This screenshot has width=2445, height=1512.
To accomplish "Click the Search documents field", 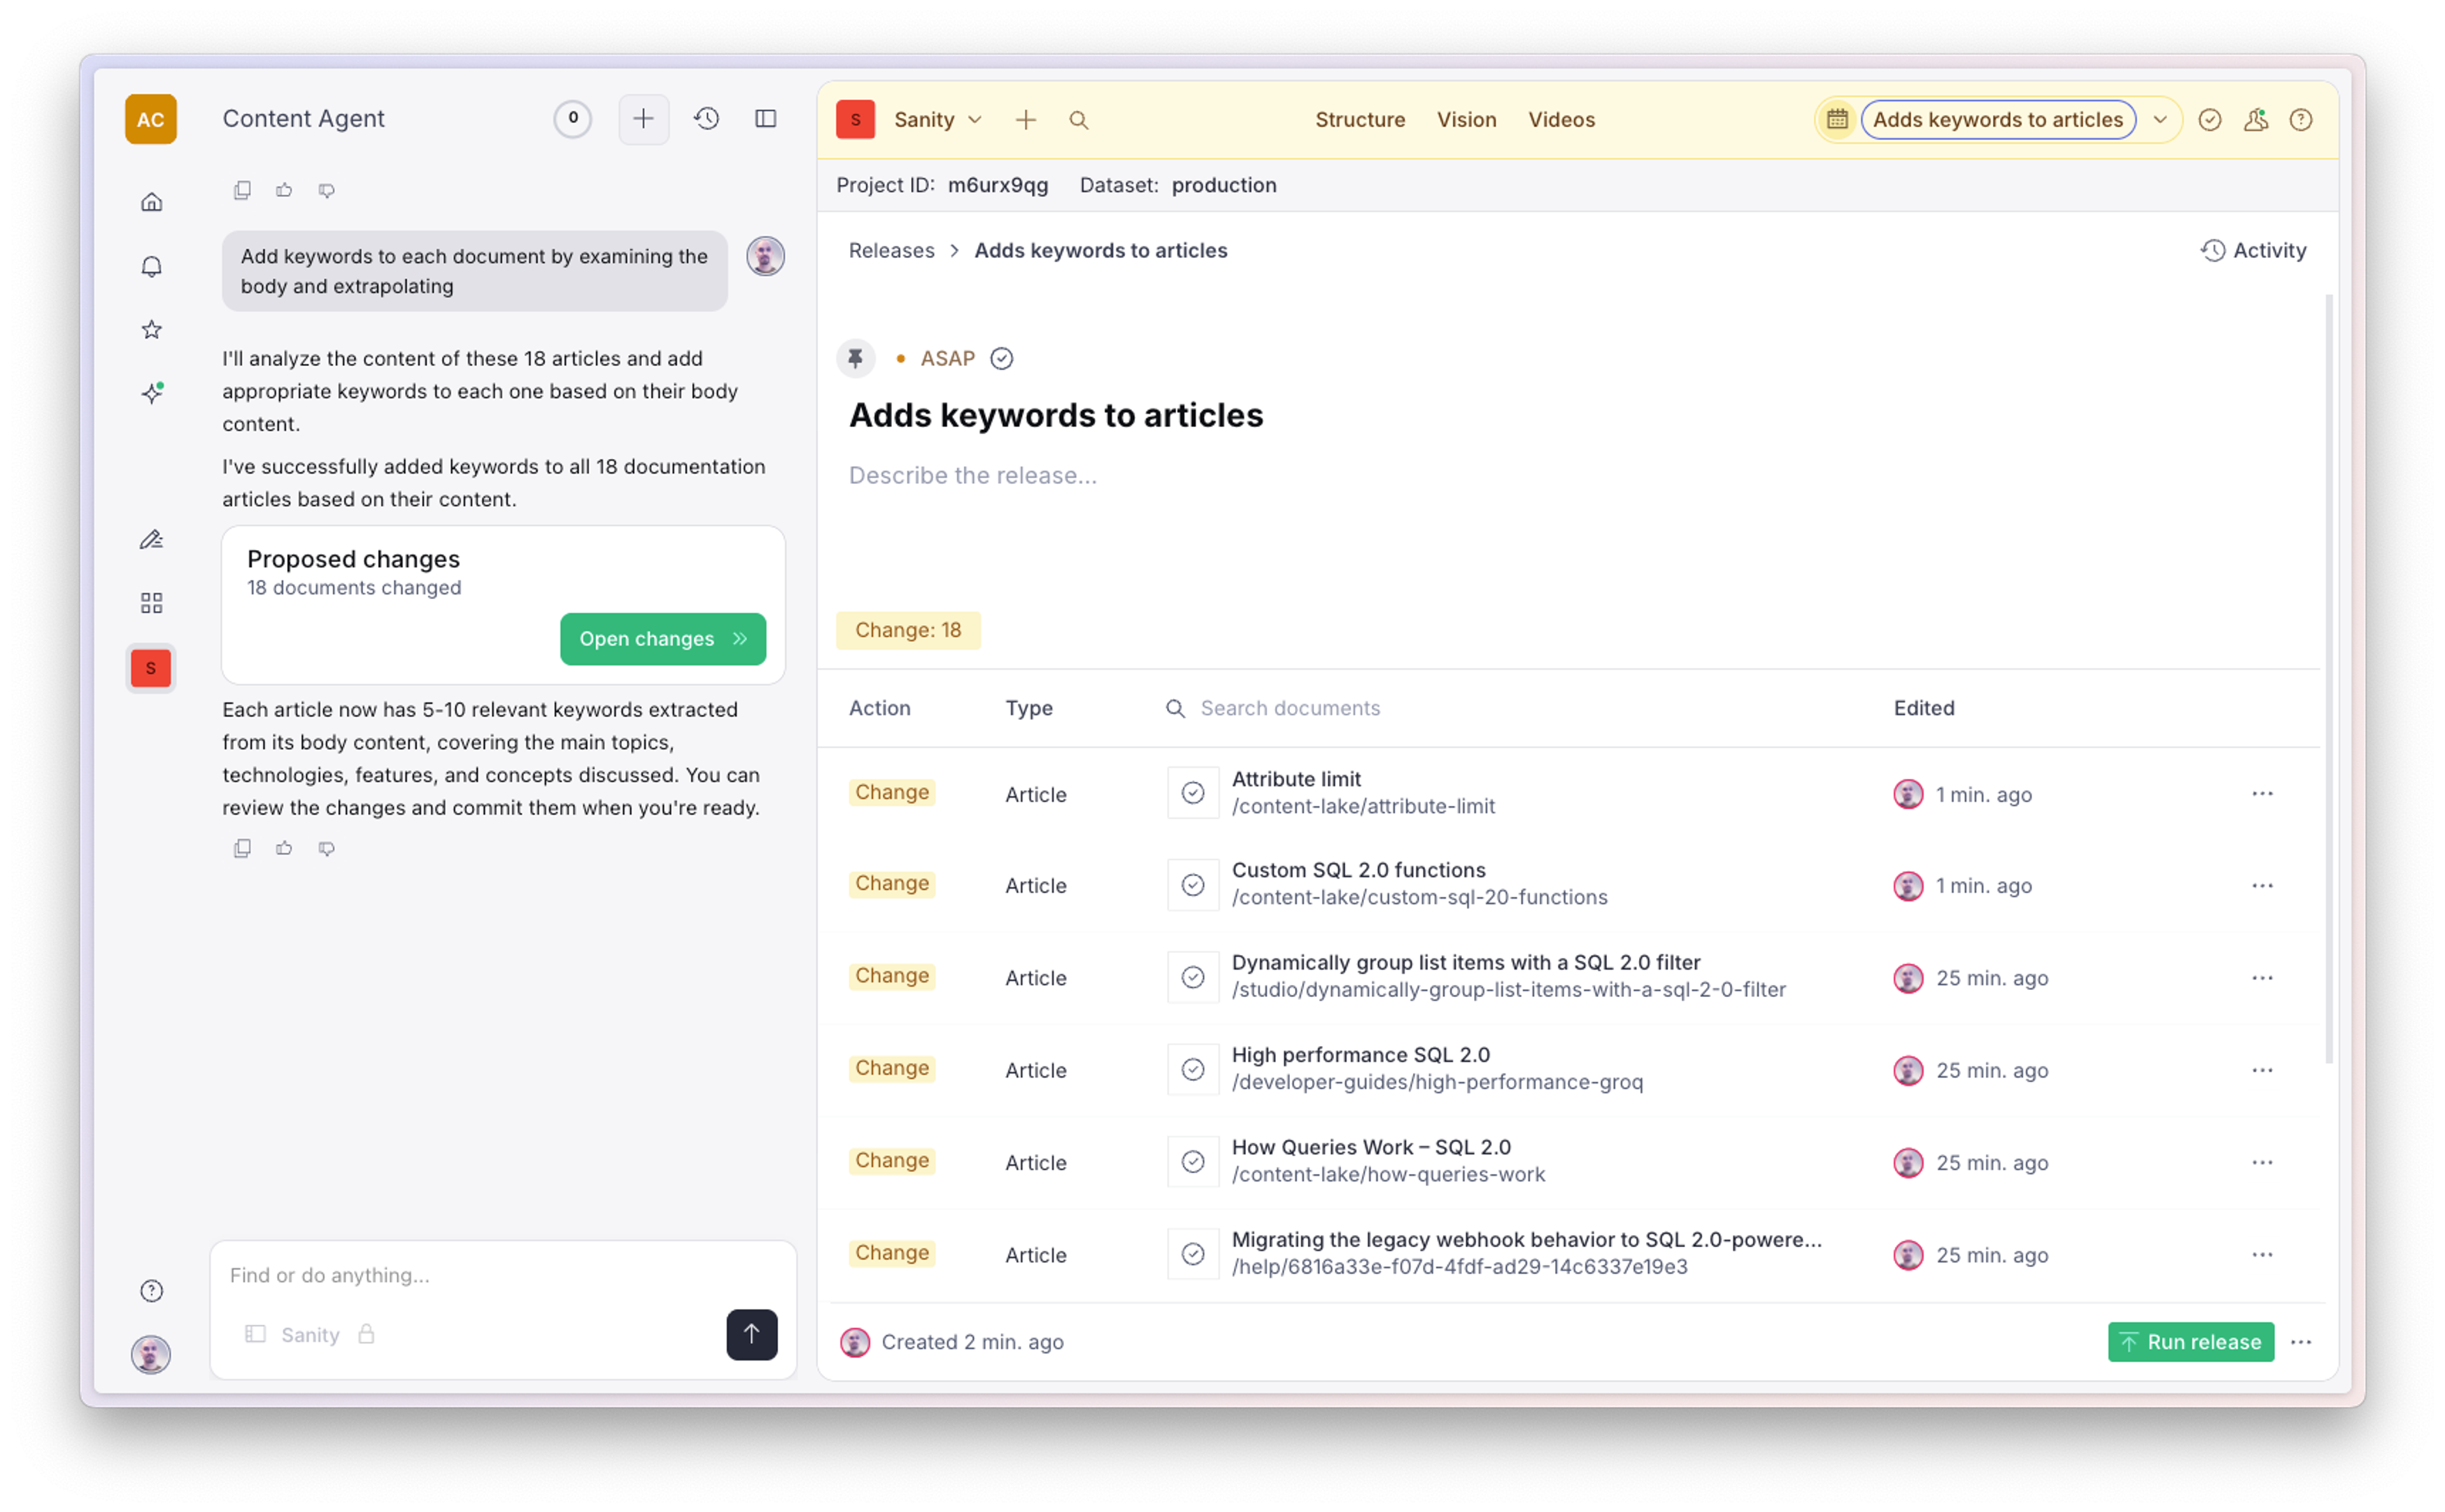I will click(x=1289, y=708).
